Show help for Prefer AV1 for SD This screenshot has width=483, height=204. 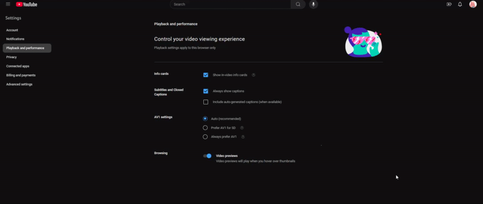(x=242, y=128)
